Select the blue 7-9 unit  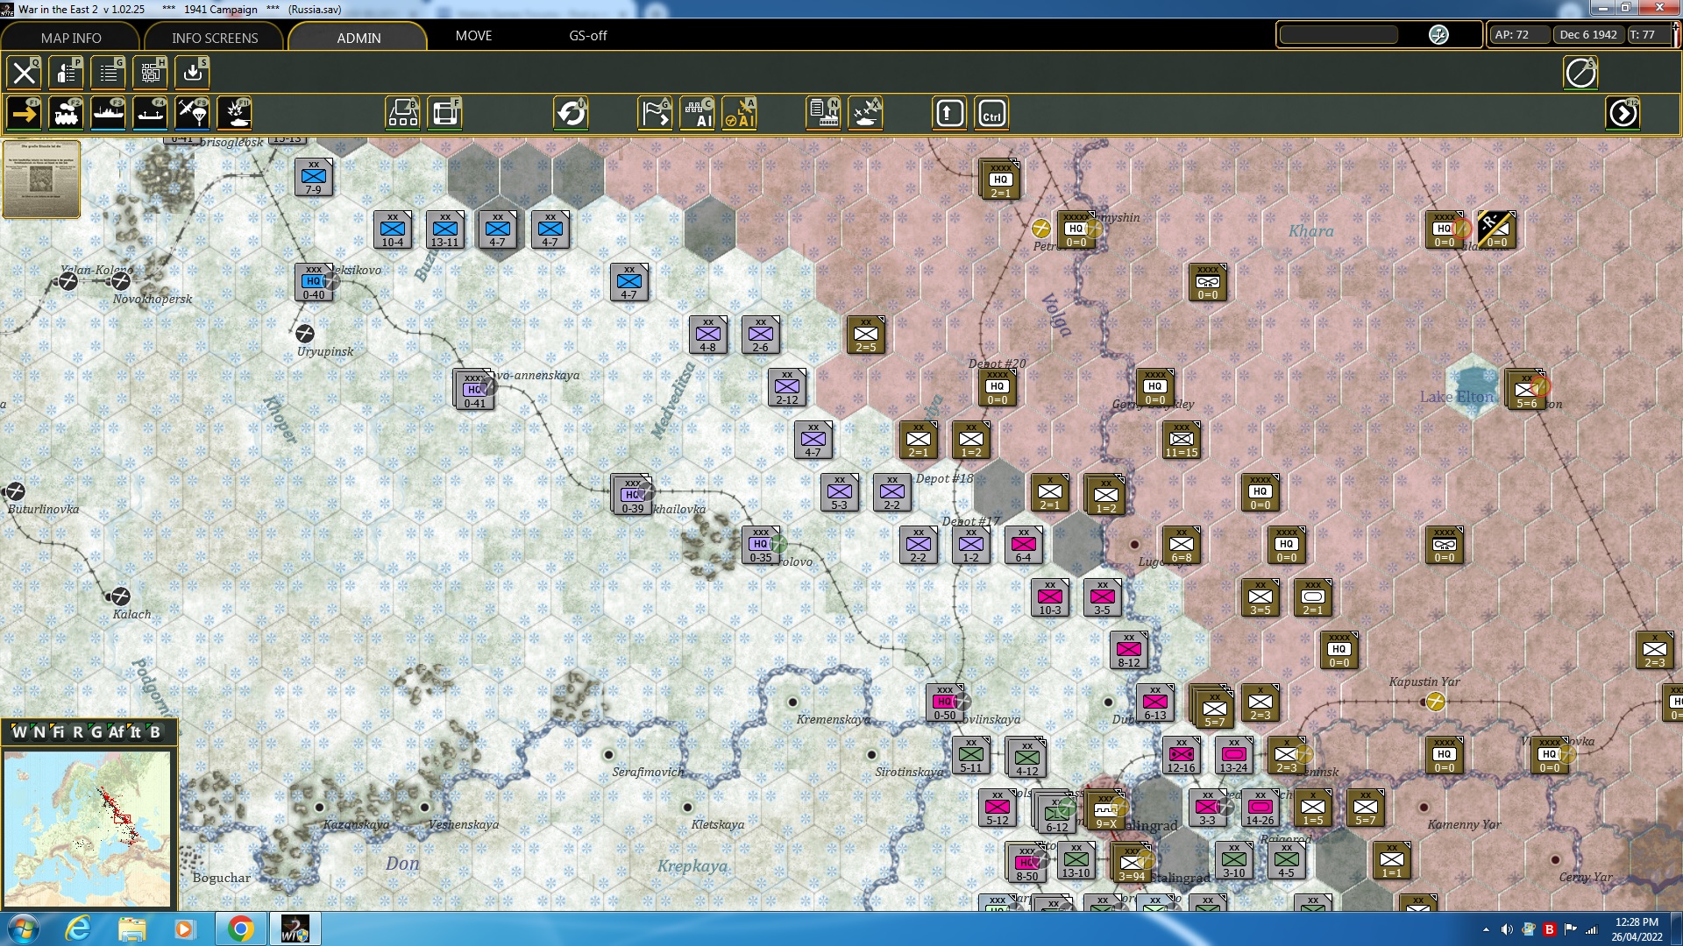click(x=314, y=177)
